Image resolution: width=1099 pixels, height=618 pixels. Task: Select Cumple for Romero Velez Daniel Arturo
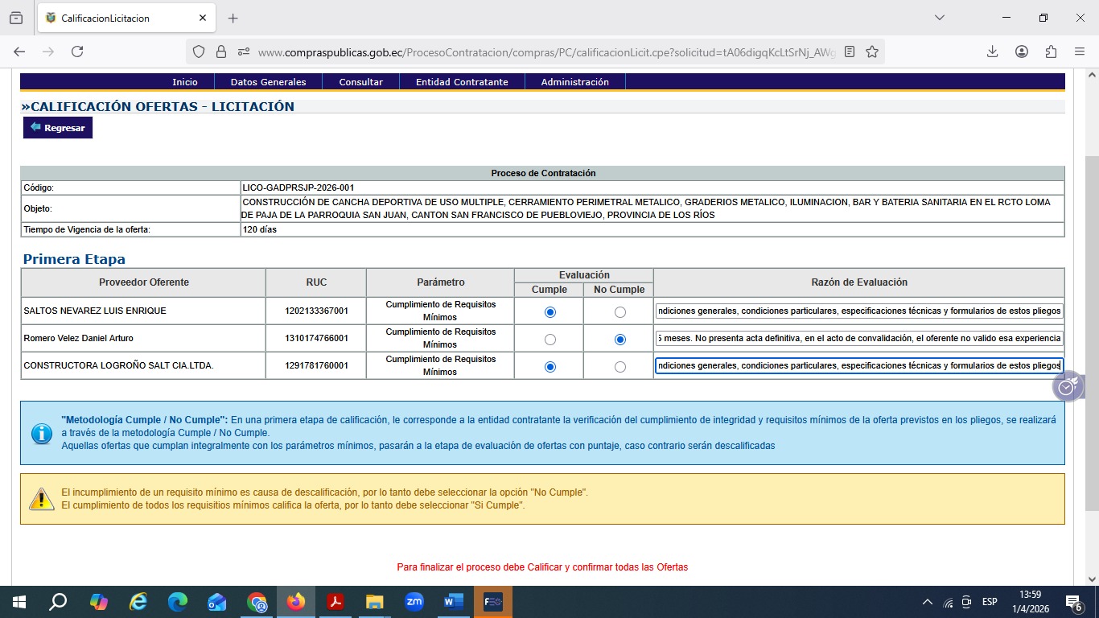[550, 340]
